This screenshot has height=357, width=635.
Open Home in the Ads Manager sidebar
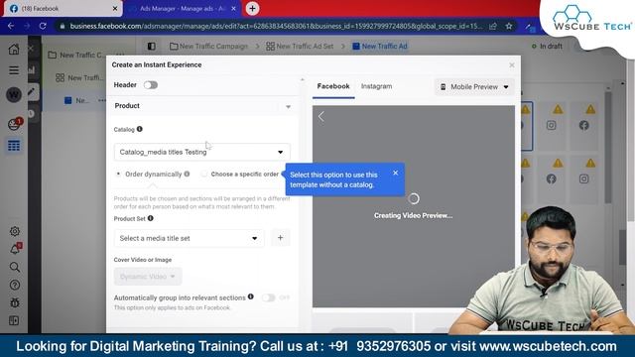pyautogui.click(x=14, y=49)
